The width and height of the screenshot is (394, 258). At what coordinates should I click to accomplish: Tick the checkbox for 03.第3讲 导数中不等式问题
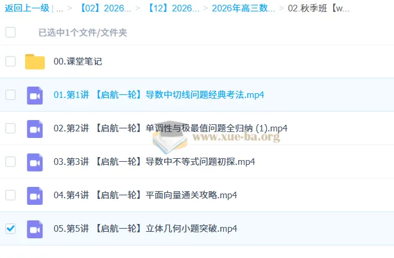(x=10, y=162)
